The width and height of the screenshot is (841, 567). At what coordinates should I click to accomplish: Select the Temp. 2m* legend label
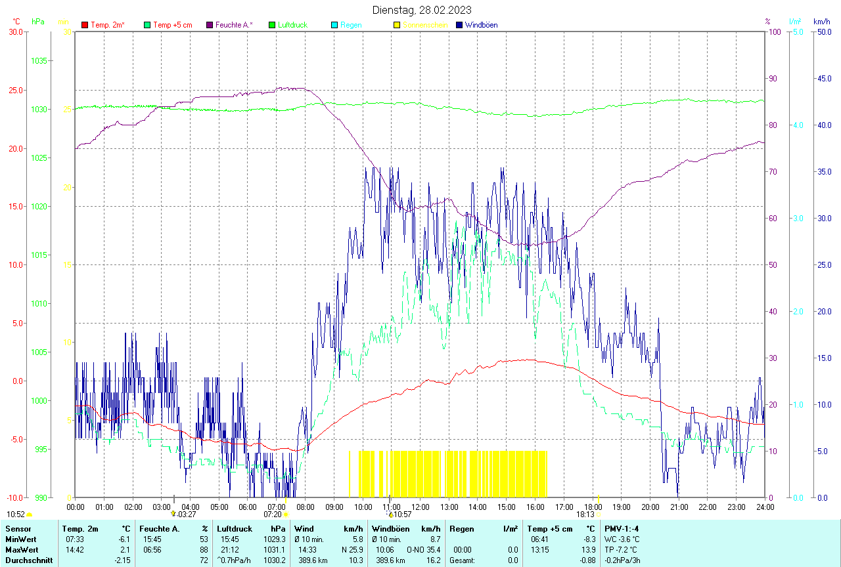108,25
